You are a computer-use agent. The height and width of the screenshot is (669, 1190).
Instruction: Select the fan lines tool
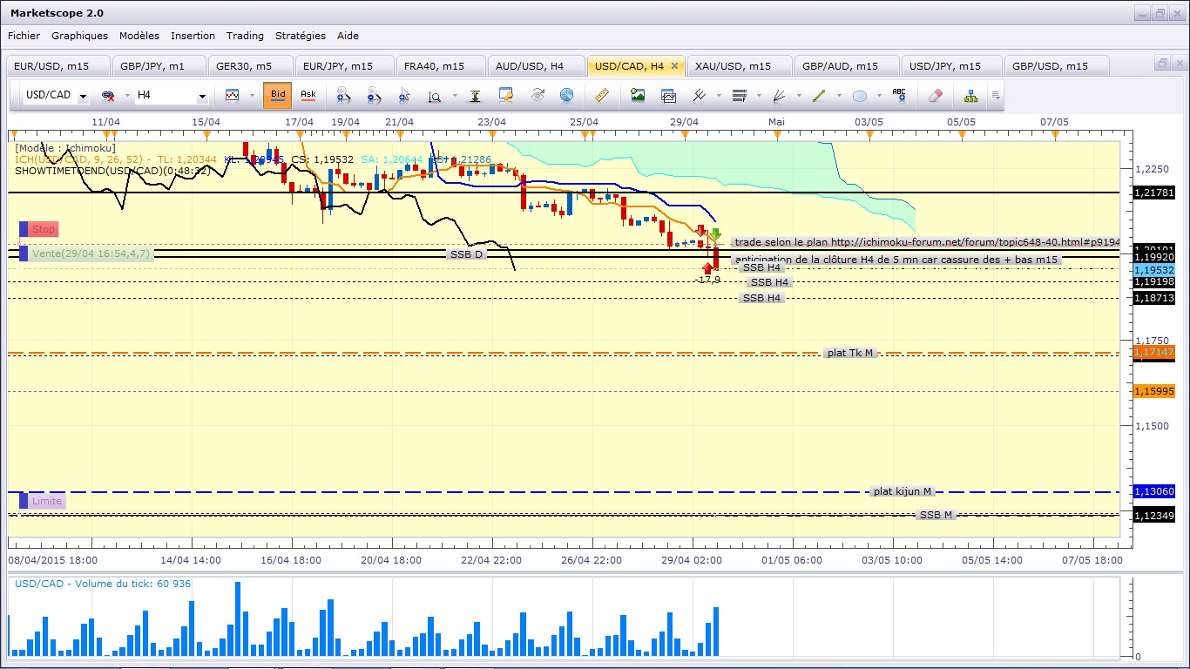click(781, 95)
